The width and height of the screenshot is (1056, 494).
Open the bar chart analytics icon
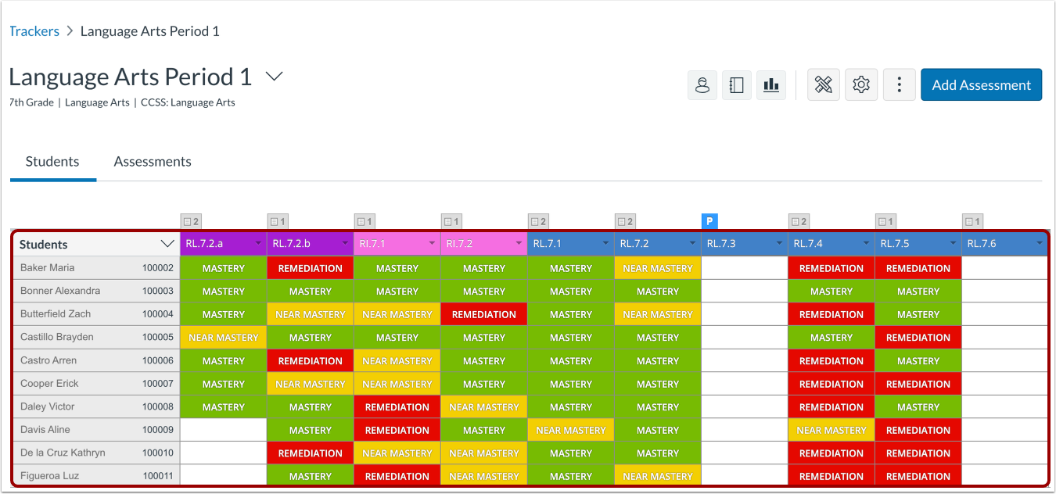pos(771,84)
